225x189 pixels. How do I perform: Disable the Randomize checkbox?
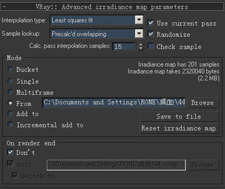coord(151,34)
